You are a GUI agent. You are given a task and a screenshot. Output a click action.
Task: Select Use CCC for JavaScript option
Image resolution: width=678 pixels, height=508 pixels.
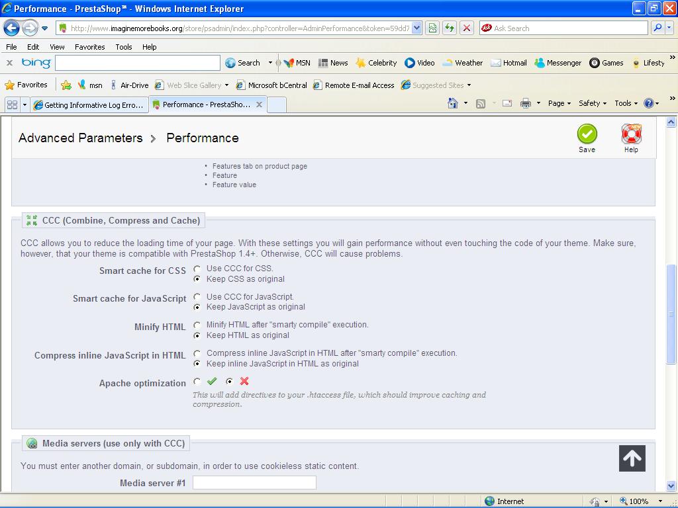197,297
